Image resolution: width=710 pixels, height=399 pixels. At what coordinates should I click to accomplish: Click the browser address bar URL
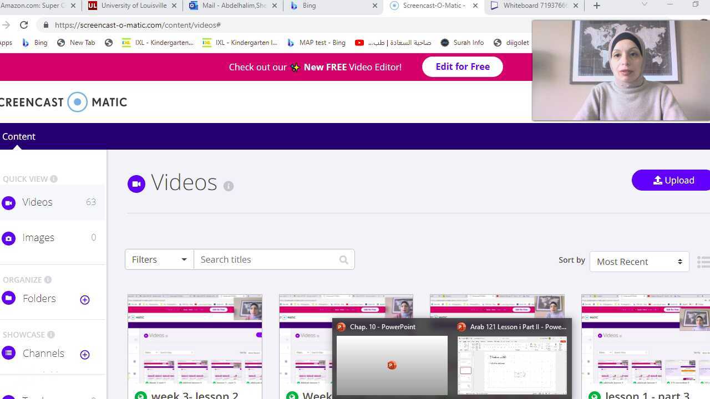pyautogui.click(x=138, y=25)
